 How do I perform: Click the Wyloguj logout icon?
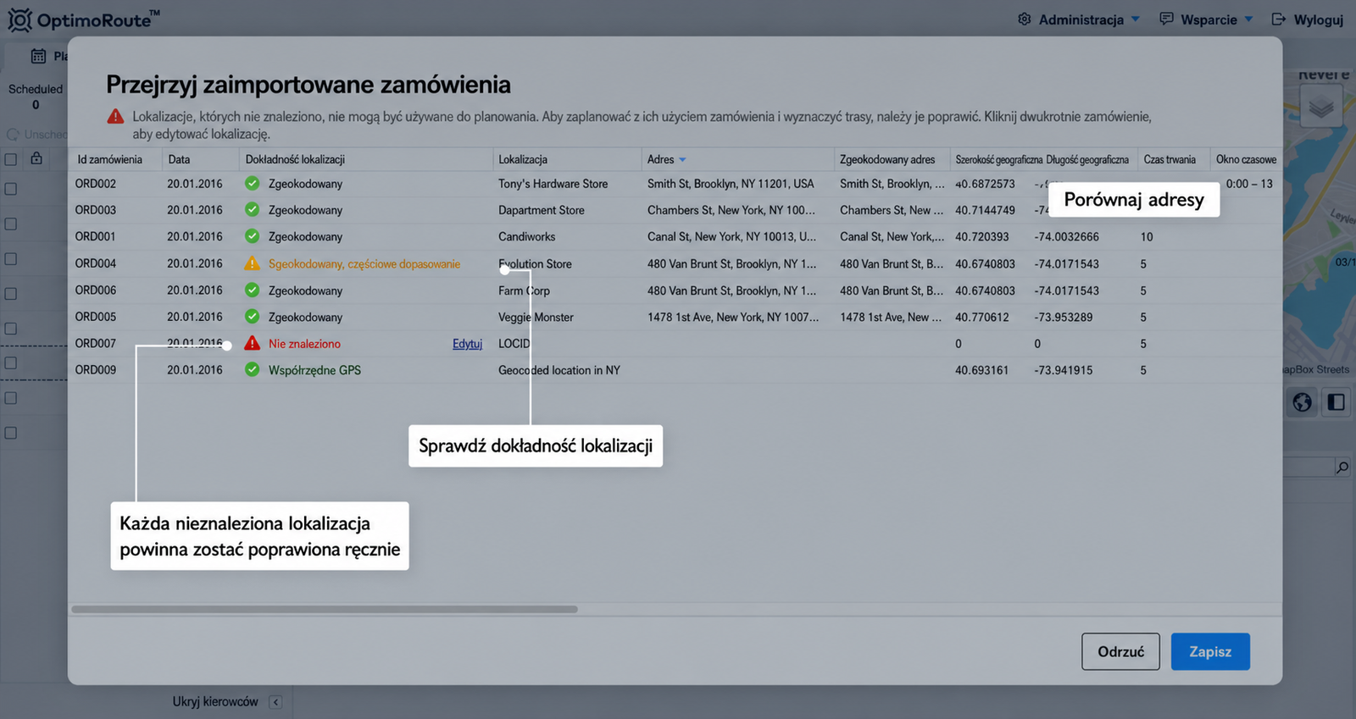[x=1278, y=19]
